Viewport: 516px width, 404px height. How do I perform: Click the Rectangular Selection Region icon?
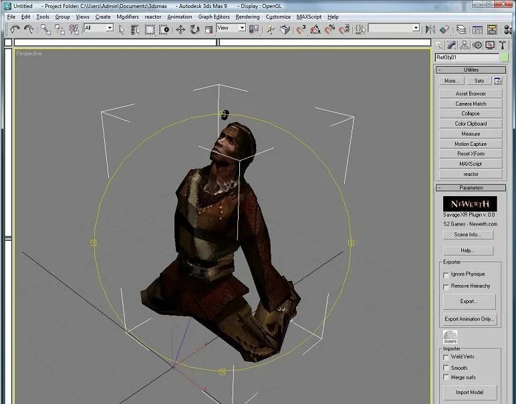[150, 29]
